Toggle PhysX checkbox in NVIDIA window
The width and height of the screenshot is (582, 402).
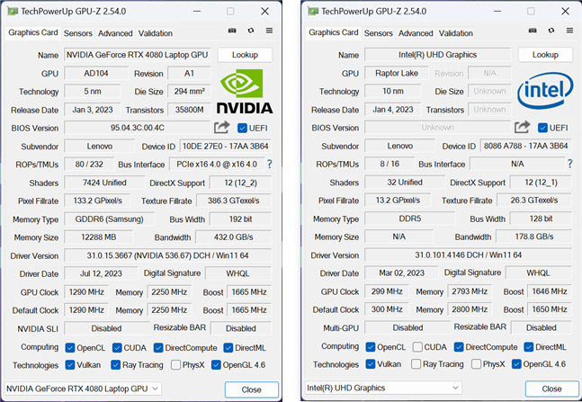tap(176, 365)
